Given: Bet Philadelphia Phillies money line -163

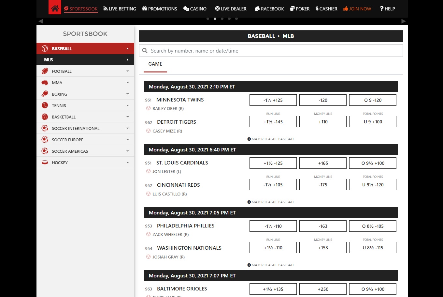Looking at the screenshot, I should click(323, 226).
